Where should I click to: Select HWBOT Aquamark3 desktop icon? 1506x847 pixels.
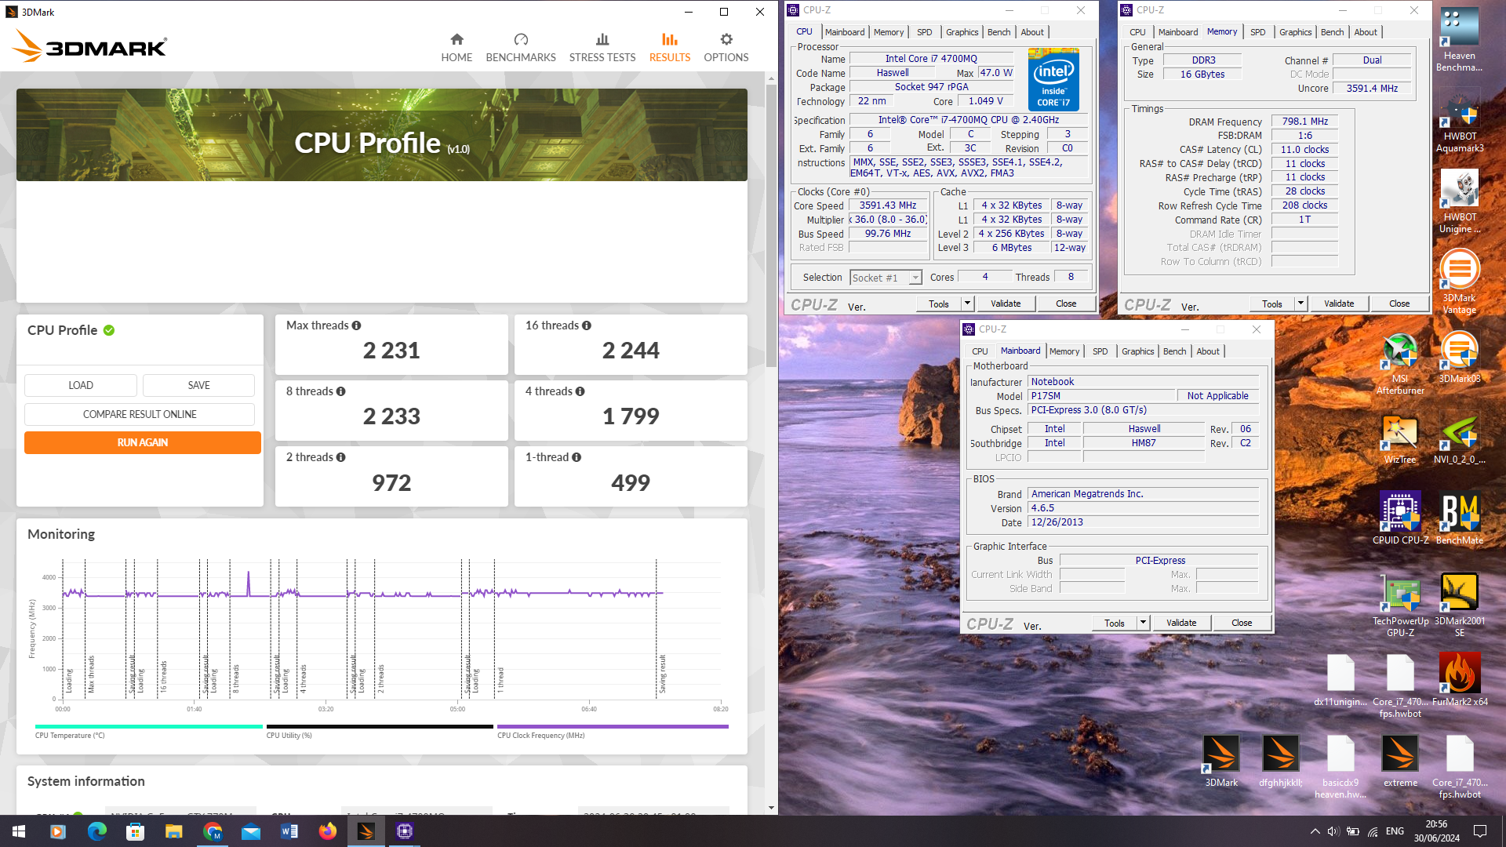(1460, 122)
